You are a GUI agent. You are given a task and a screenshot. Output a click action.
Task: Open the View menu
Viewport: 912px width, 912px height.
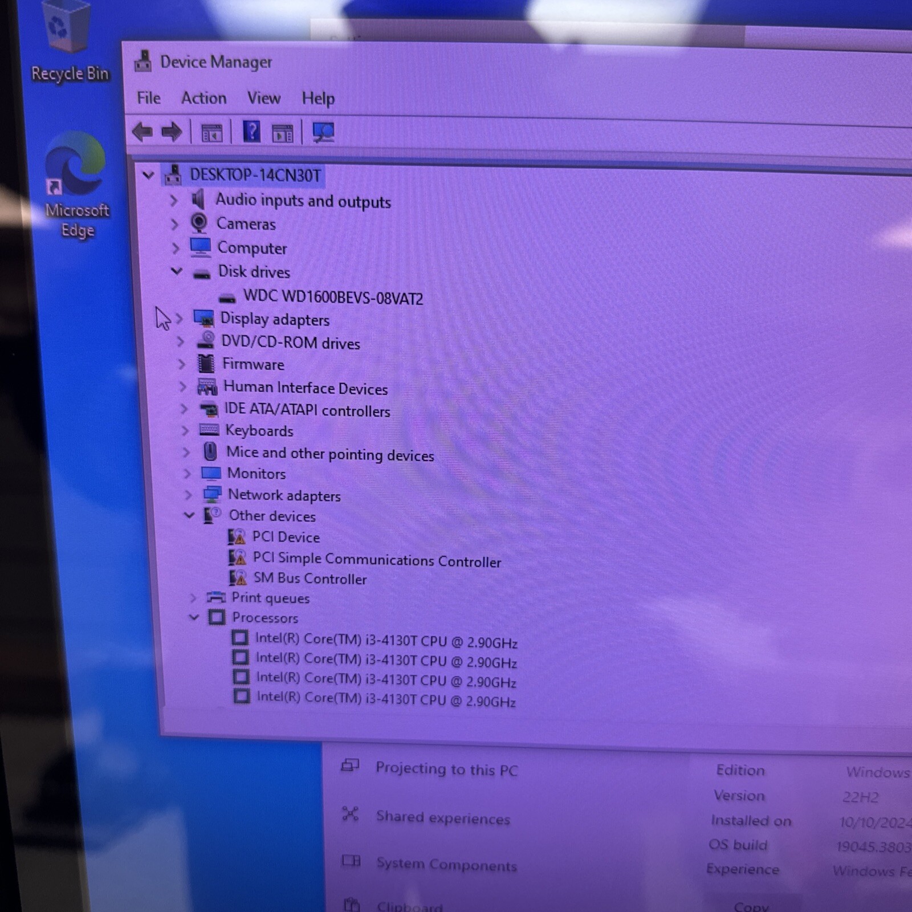click(x=263, y=98)
